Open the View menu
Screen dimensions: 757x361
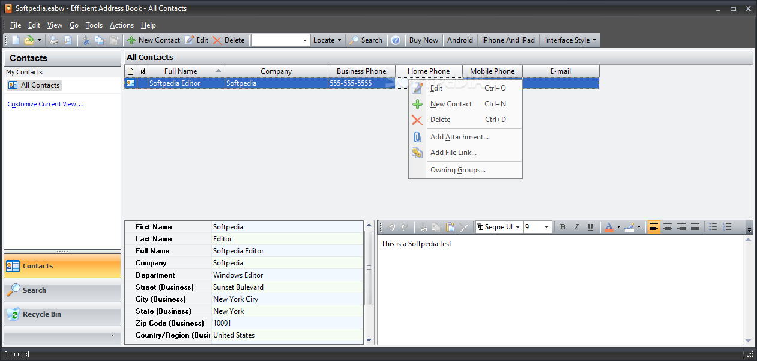[55, 25]
